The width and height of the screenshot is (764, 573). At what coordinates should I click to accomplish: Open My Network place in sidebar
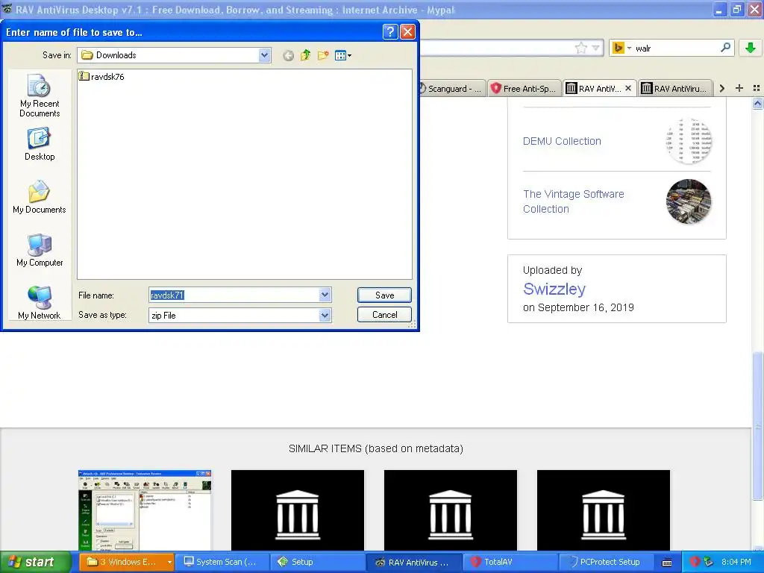coord(40,303)
